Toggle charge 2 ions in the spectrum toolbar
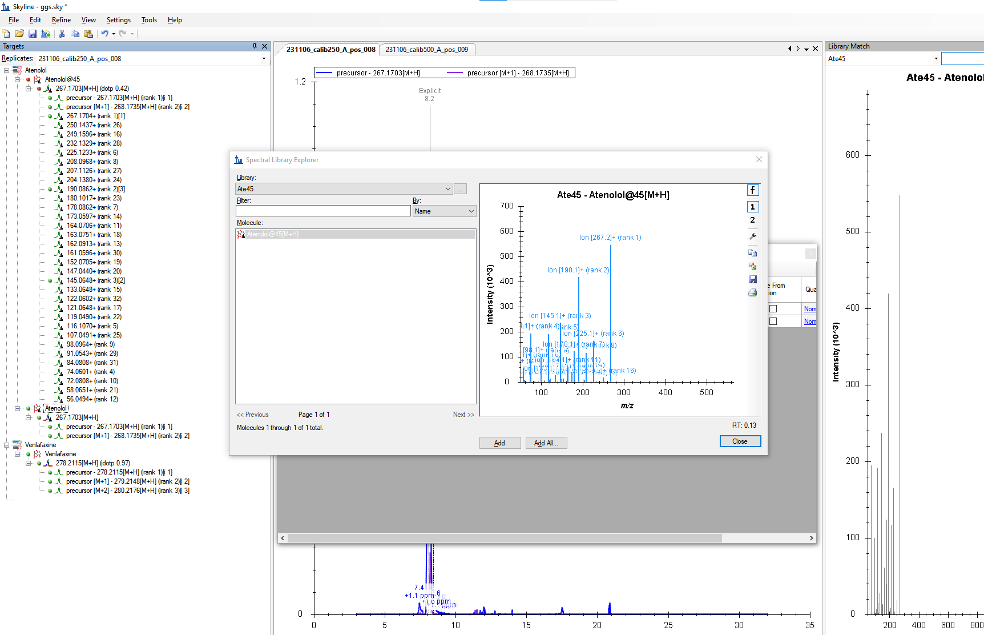 click(752, 220)
